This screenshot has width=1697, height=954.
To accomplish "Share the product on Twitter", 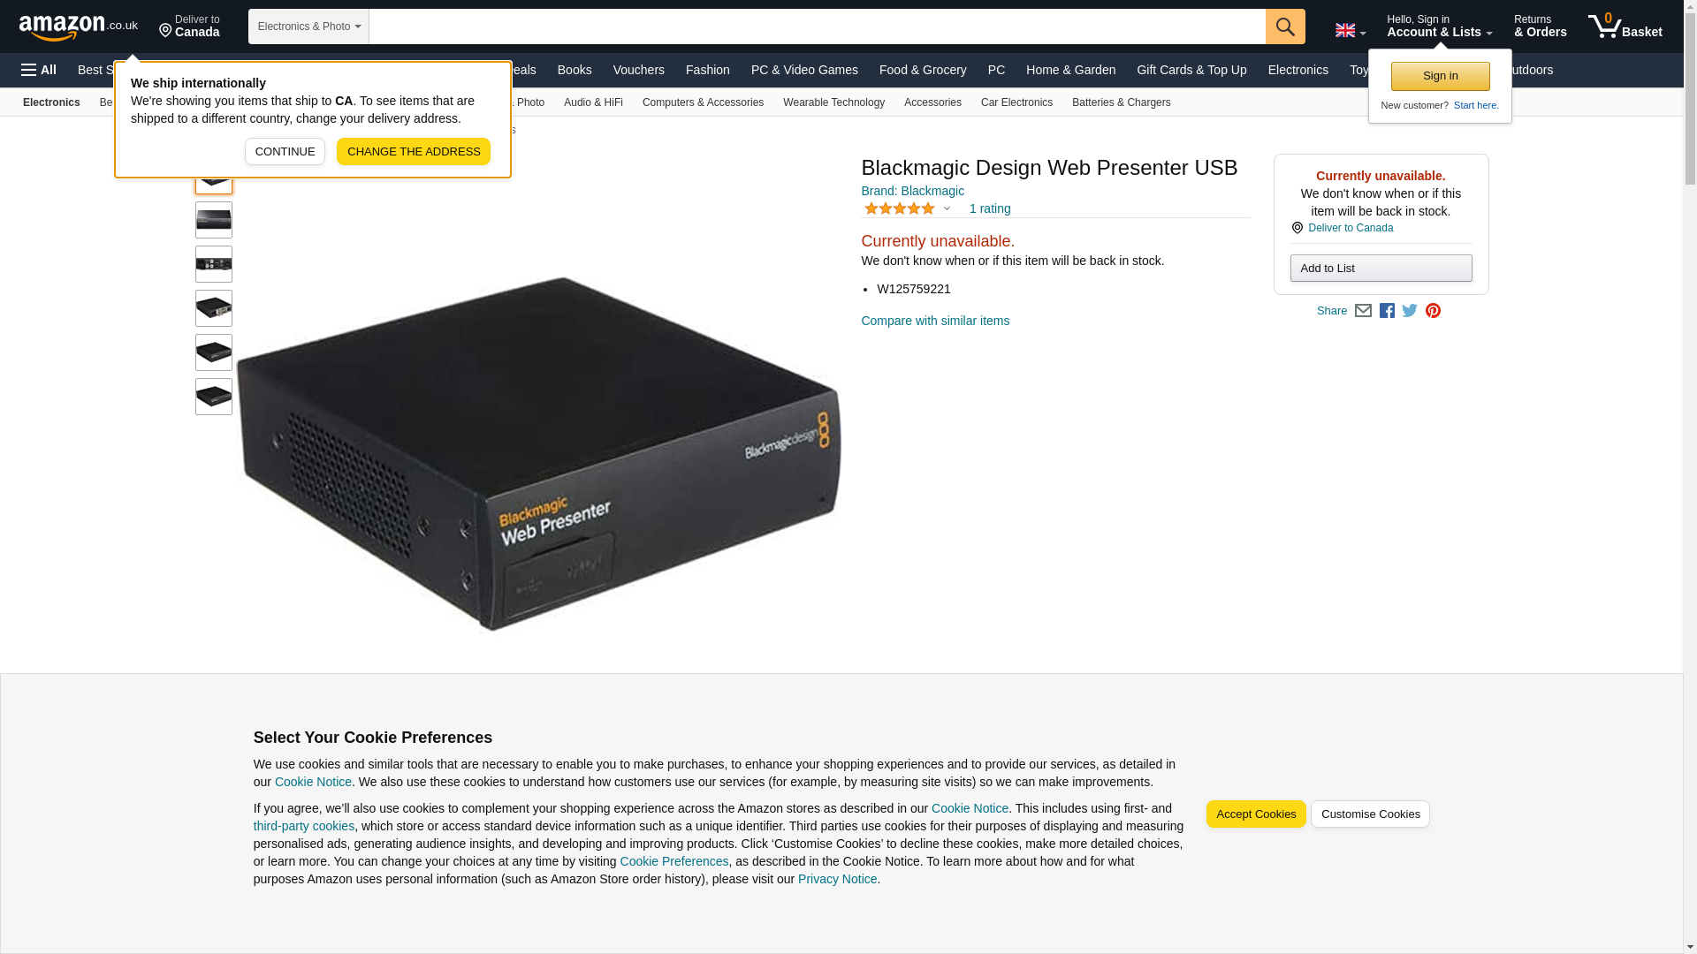I will tap(1410, 311).
